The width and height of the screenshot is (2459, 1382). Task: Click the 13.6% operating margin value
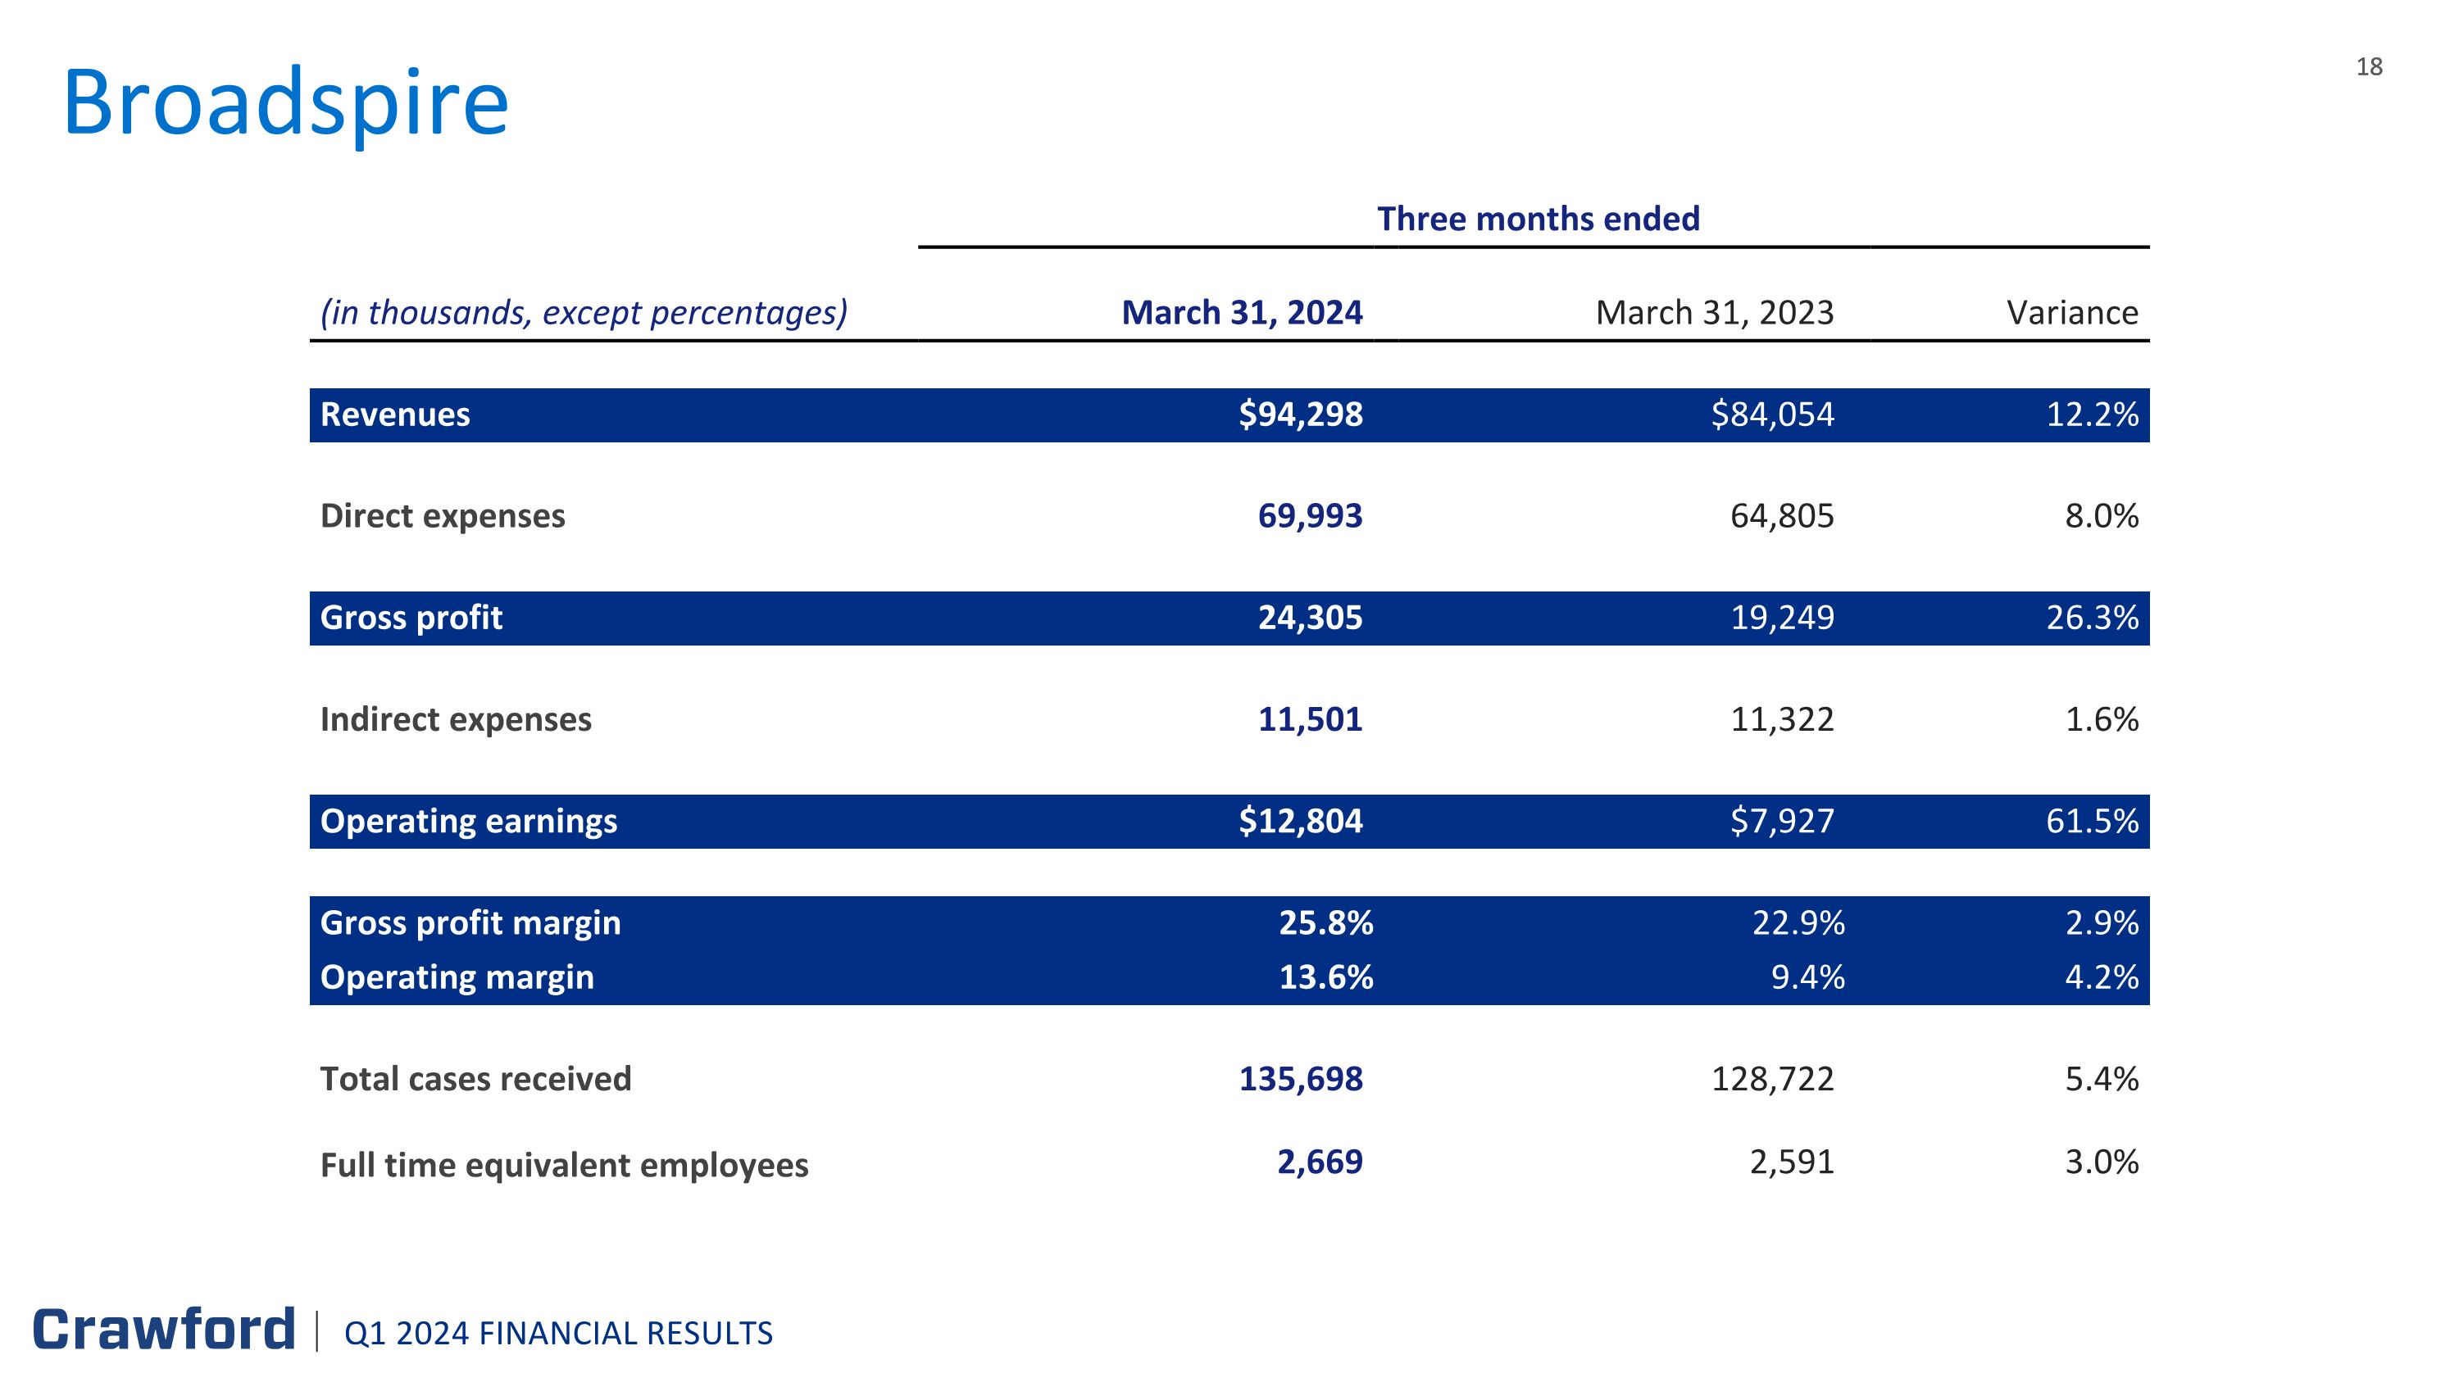point(1325,976)
